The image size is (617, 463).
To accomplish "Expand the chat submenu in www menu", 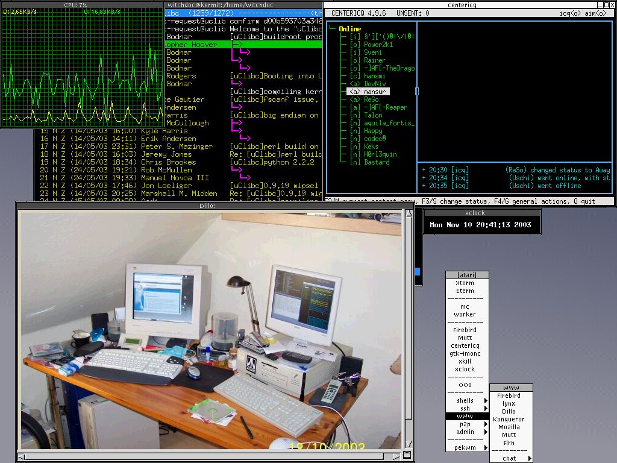I will pyautogui.click(x=511, y=458).
